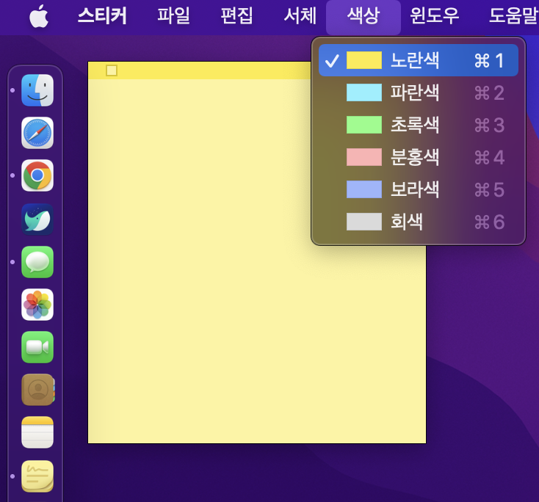Open Naver Whale browser from the Dock
Screen dimensions: 539x502
pos(37,219)
